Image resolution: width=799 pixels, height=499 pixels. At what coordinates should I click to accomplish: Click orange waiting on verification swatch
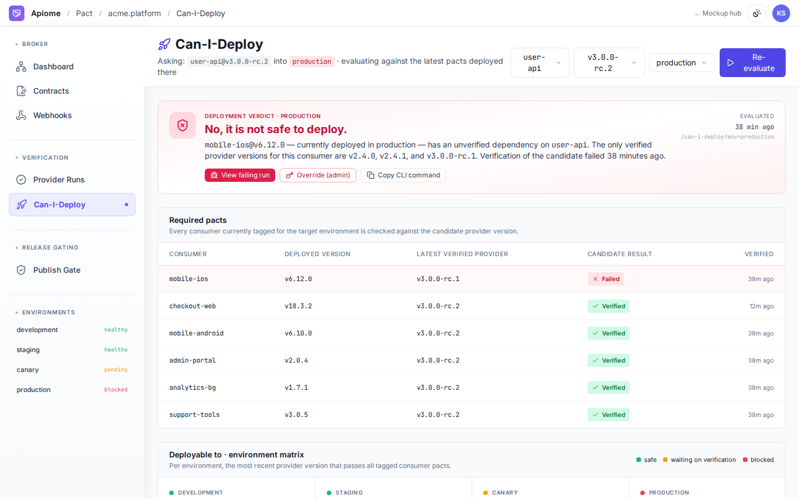pyautogui.click(x=665, y=460)
